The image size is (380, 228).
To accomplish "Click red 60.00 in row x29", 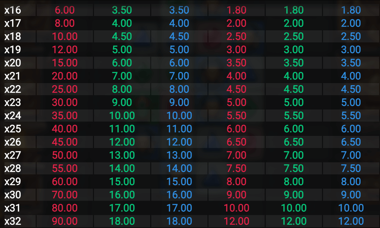I will 65,182.
